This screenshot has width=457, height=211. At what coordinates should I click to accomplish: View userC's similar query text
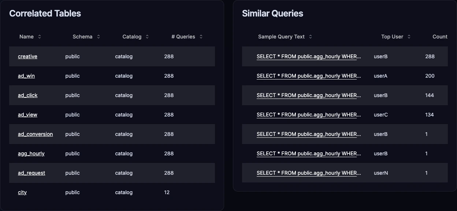(309, 115)
